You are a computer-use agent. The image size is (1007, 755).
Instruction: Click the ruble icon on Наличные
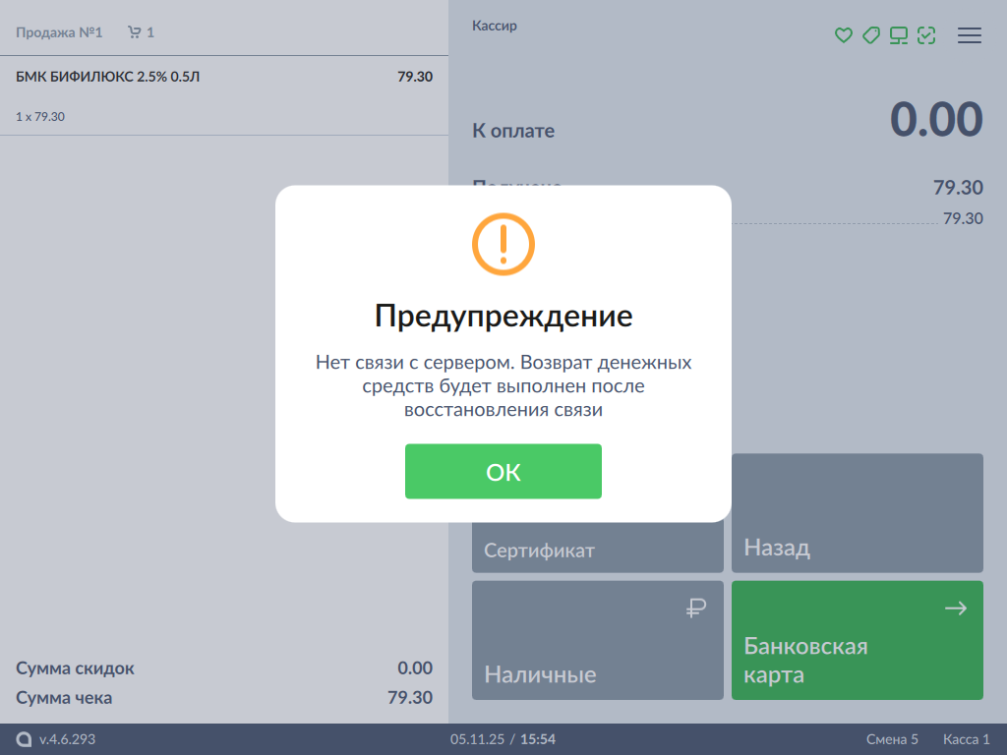click(696, 610)
